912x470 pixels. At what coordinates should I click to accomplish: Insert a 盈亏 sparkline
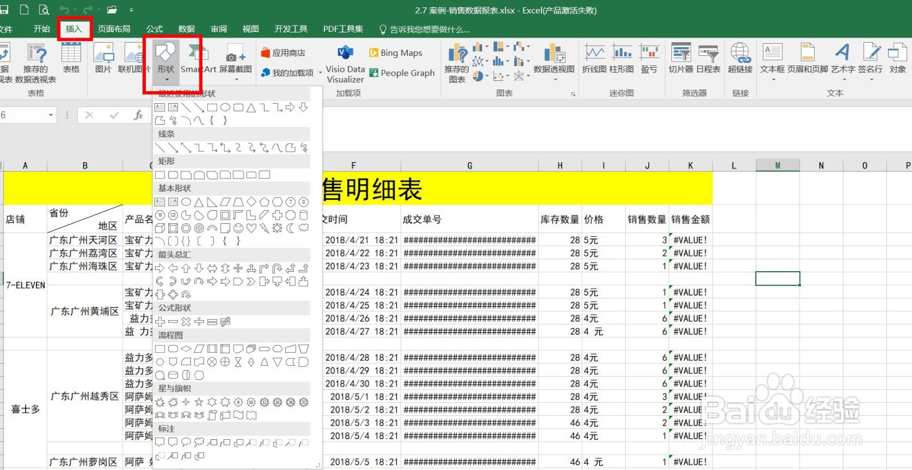(649, 59)
